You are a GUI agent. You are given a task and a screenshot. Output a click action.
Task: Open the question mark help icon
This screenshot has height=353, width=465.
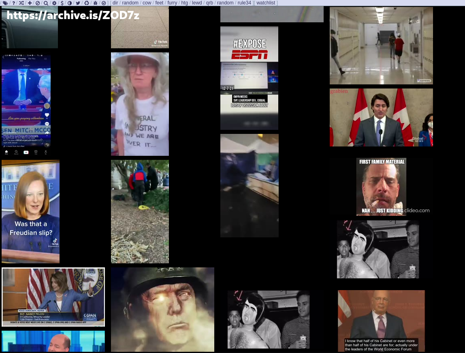coord(14,3)
